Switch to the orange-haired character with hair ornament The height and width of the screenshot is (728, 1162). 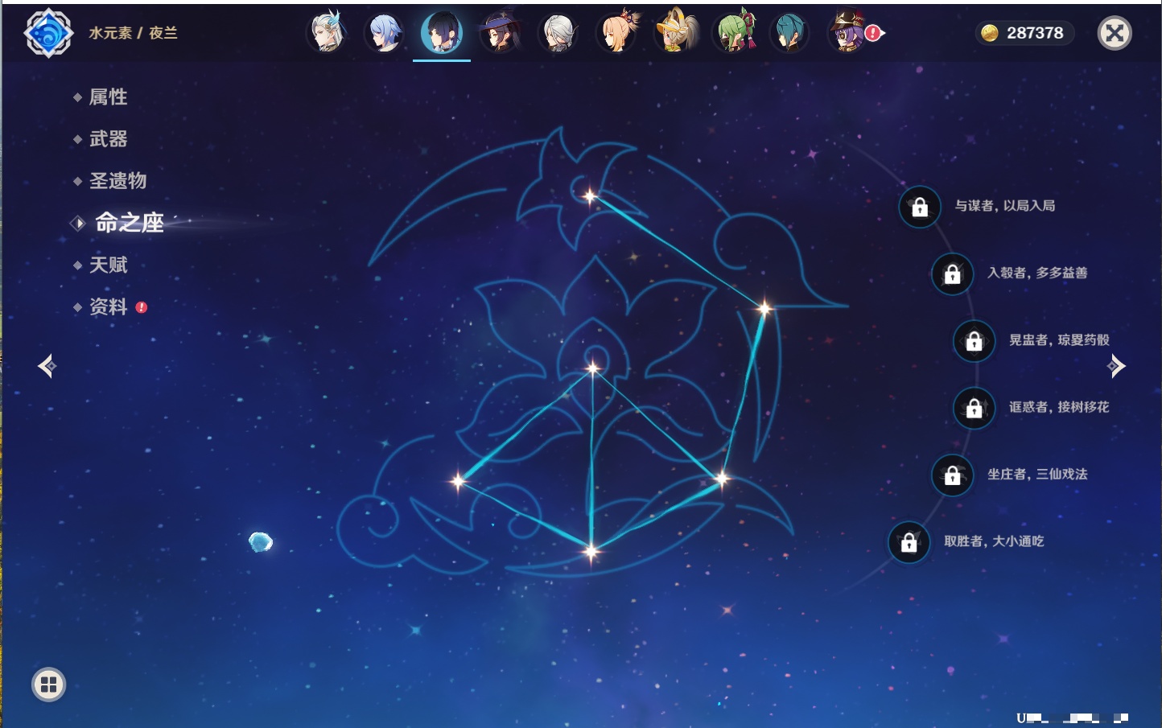coord(617,32)
